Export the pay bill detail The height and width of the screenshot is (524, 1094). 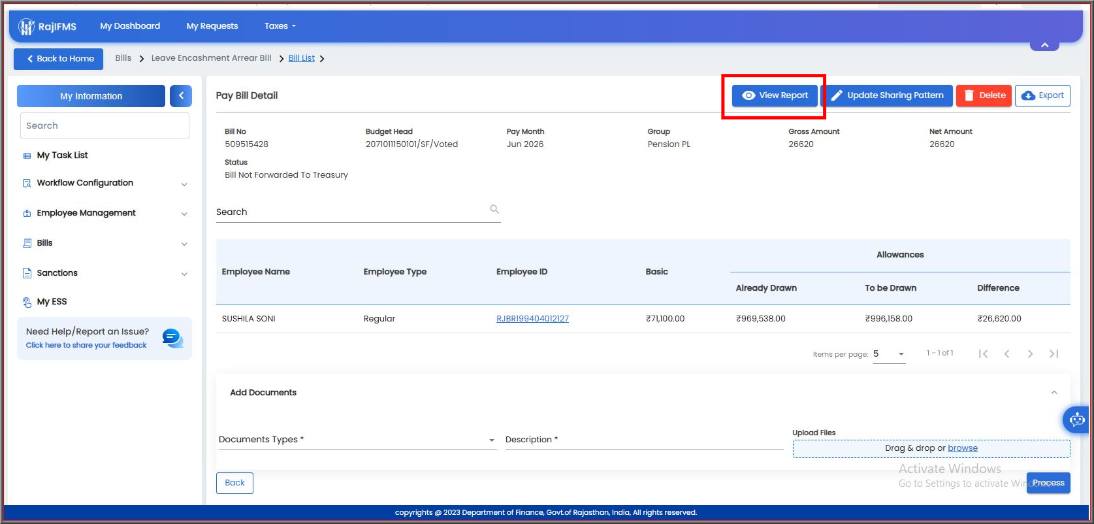point(1042,95)
